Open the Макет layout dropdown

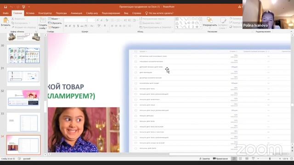pyautogui.click(x=54, y=19)
